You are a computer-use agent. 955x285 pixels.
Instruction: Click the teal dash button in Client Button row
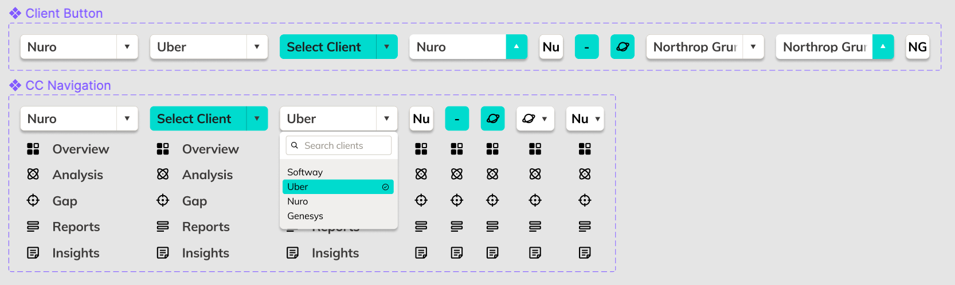pos(587,47)
